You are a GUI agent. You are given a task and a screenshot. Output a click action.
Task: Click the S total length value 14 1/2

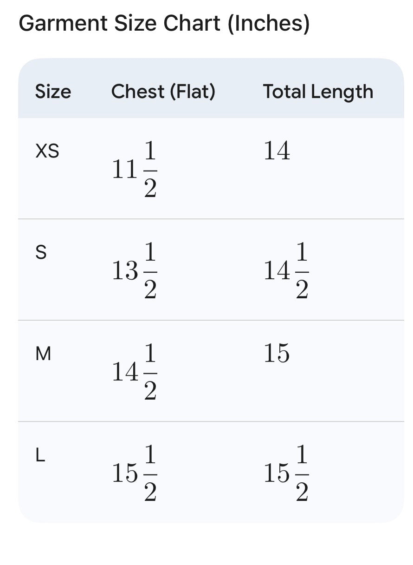click(286, 271)
